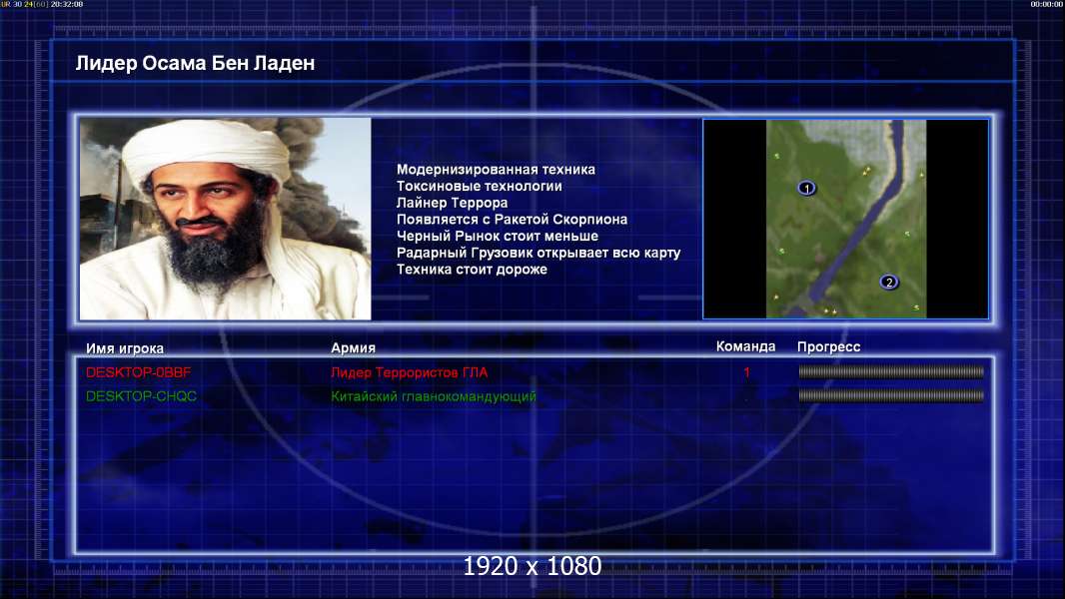Image resolution: width=1065 pixels, height=599 pixels.
Task: Click the line "Появляется с Ракетой Скорпиона"
Action: (x=513, y=219)
